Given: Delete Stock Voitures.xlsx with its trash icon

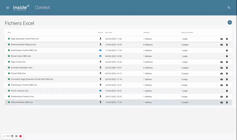Looking at the screenshot, I should [x=227, y=91].
